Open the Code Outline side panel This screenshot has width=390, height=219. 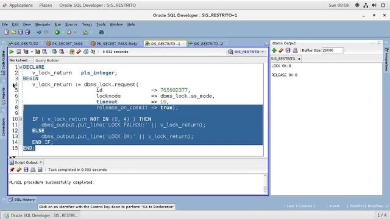click(4, 62)
